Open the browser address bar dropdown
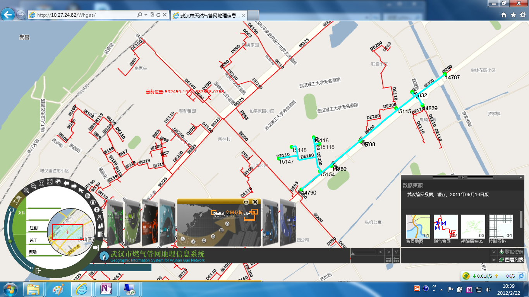 pos(146,15)
